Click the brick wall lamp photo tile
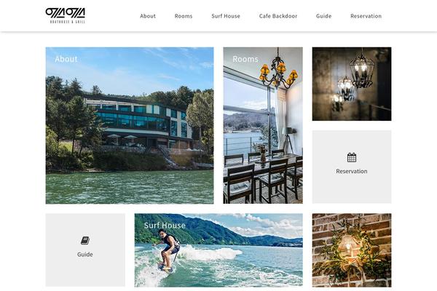This screenshot has height=291, width=437. click(x=352, y=250)
